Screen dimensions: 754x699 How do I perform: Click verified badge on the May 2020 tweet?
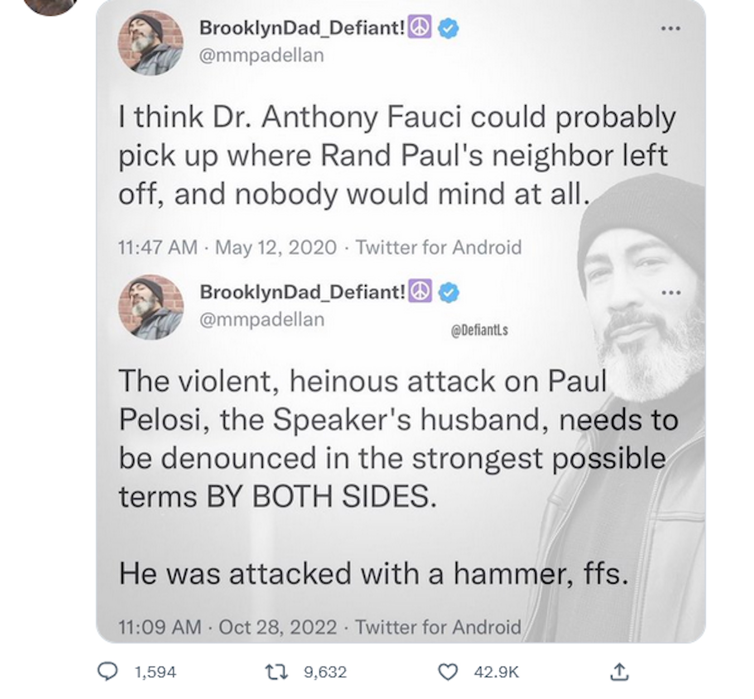coord(448,28)
